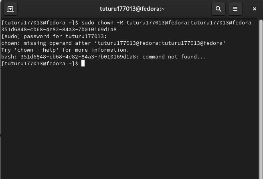263x179 pixels.
Task: Open the terminal search tool
Action: [218, 9]
